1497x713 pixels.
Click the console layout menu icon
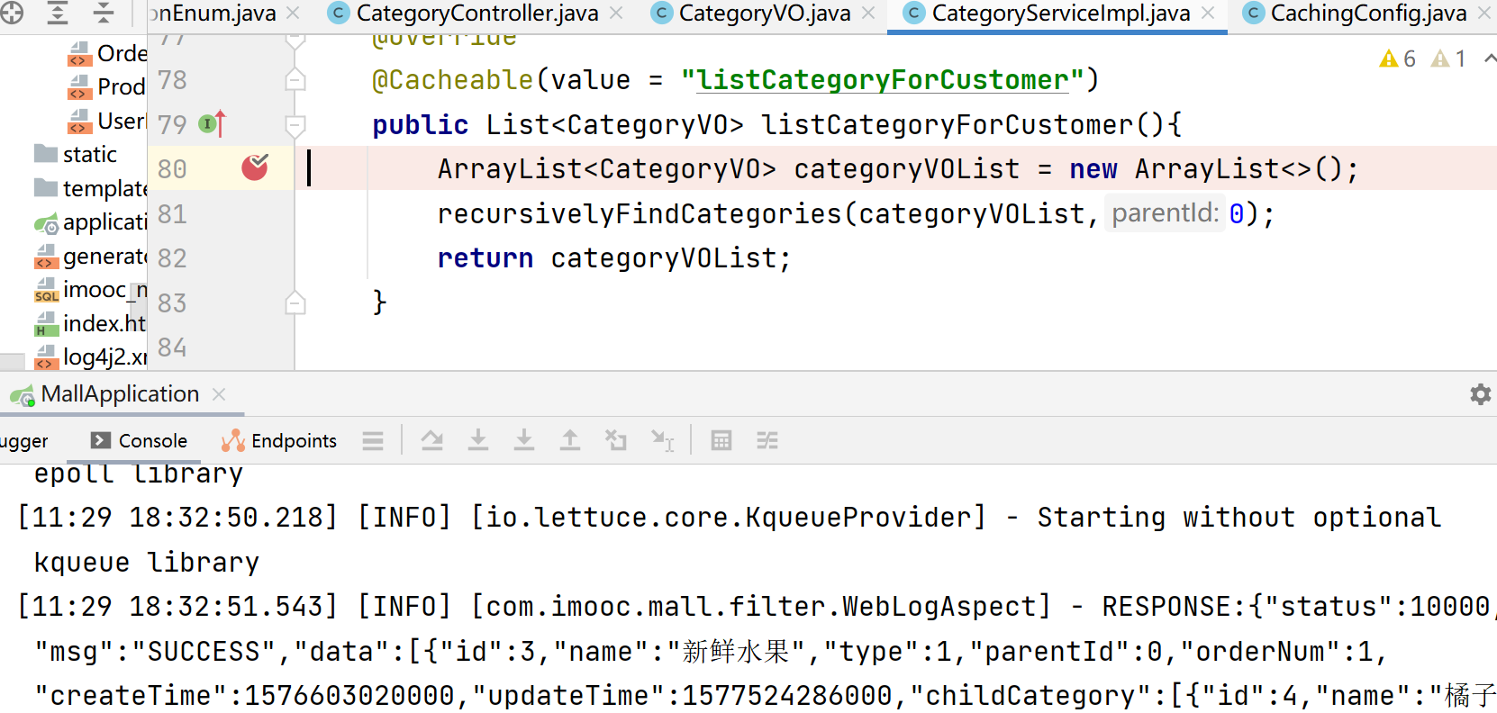[x=373, y=441]
